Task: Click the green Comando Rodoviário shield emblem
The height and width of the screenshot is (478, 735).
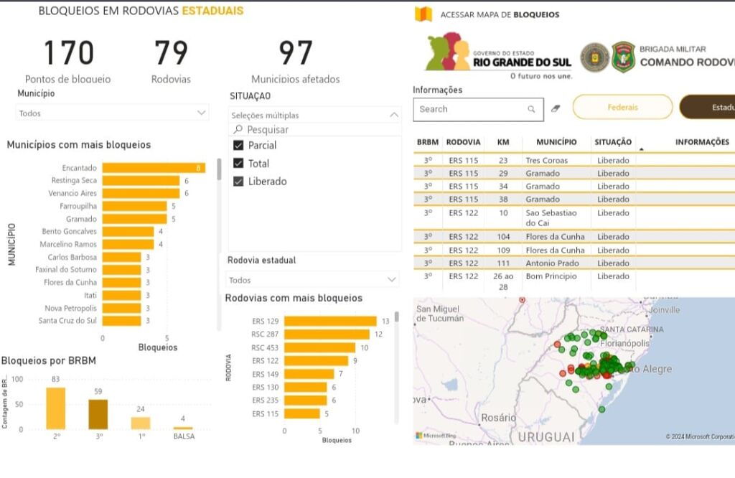Action: coord(623,57)
